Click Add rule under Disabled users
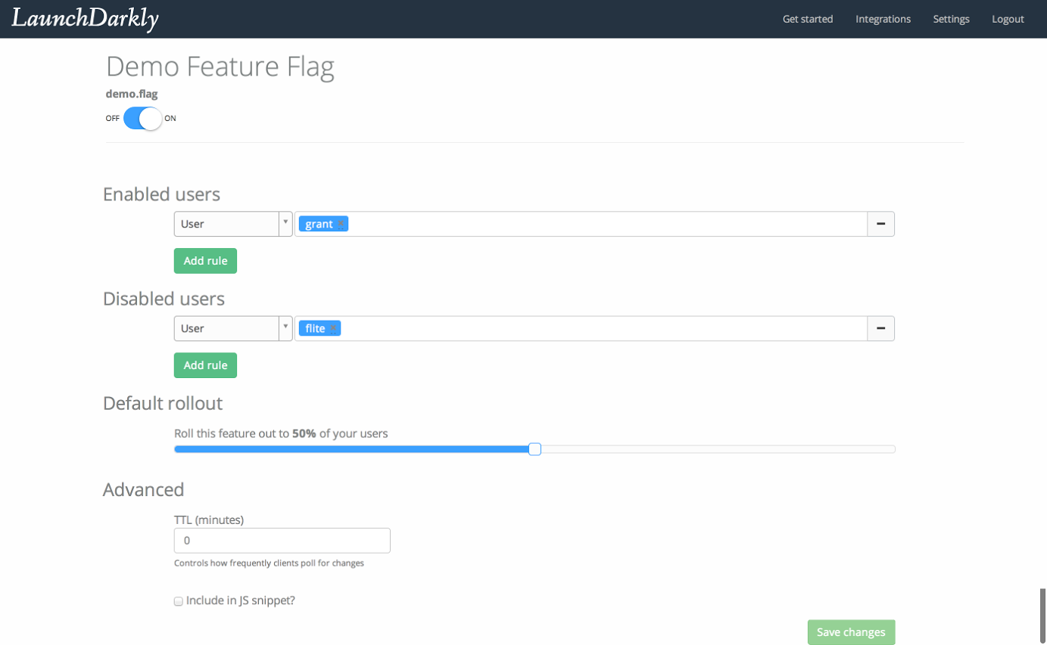This screenshot has height=645, width=1047. 205,365
